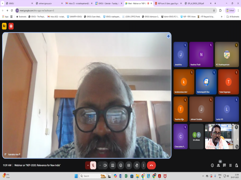This screenshot has width=241, height=180.
Task: Show the people panel with 66 participants
Action: [x=218, y=165]
